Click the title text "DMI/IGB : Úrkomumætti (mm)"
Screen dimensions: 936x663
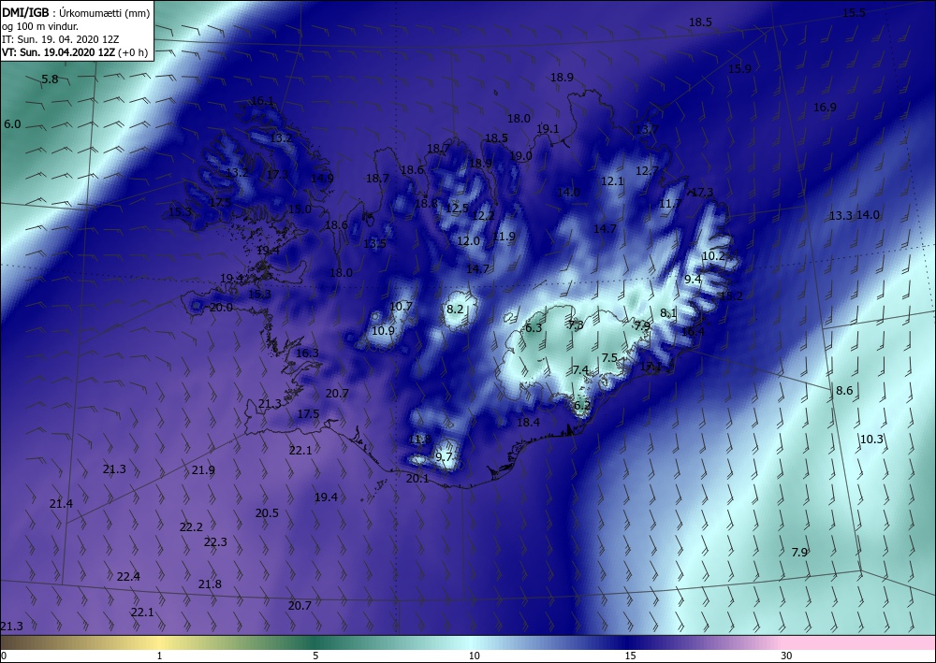click(76, 12)
